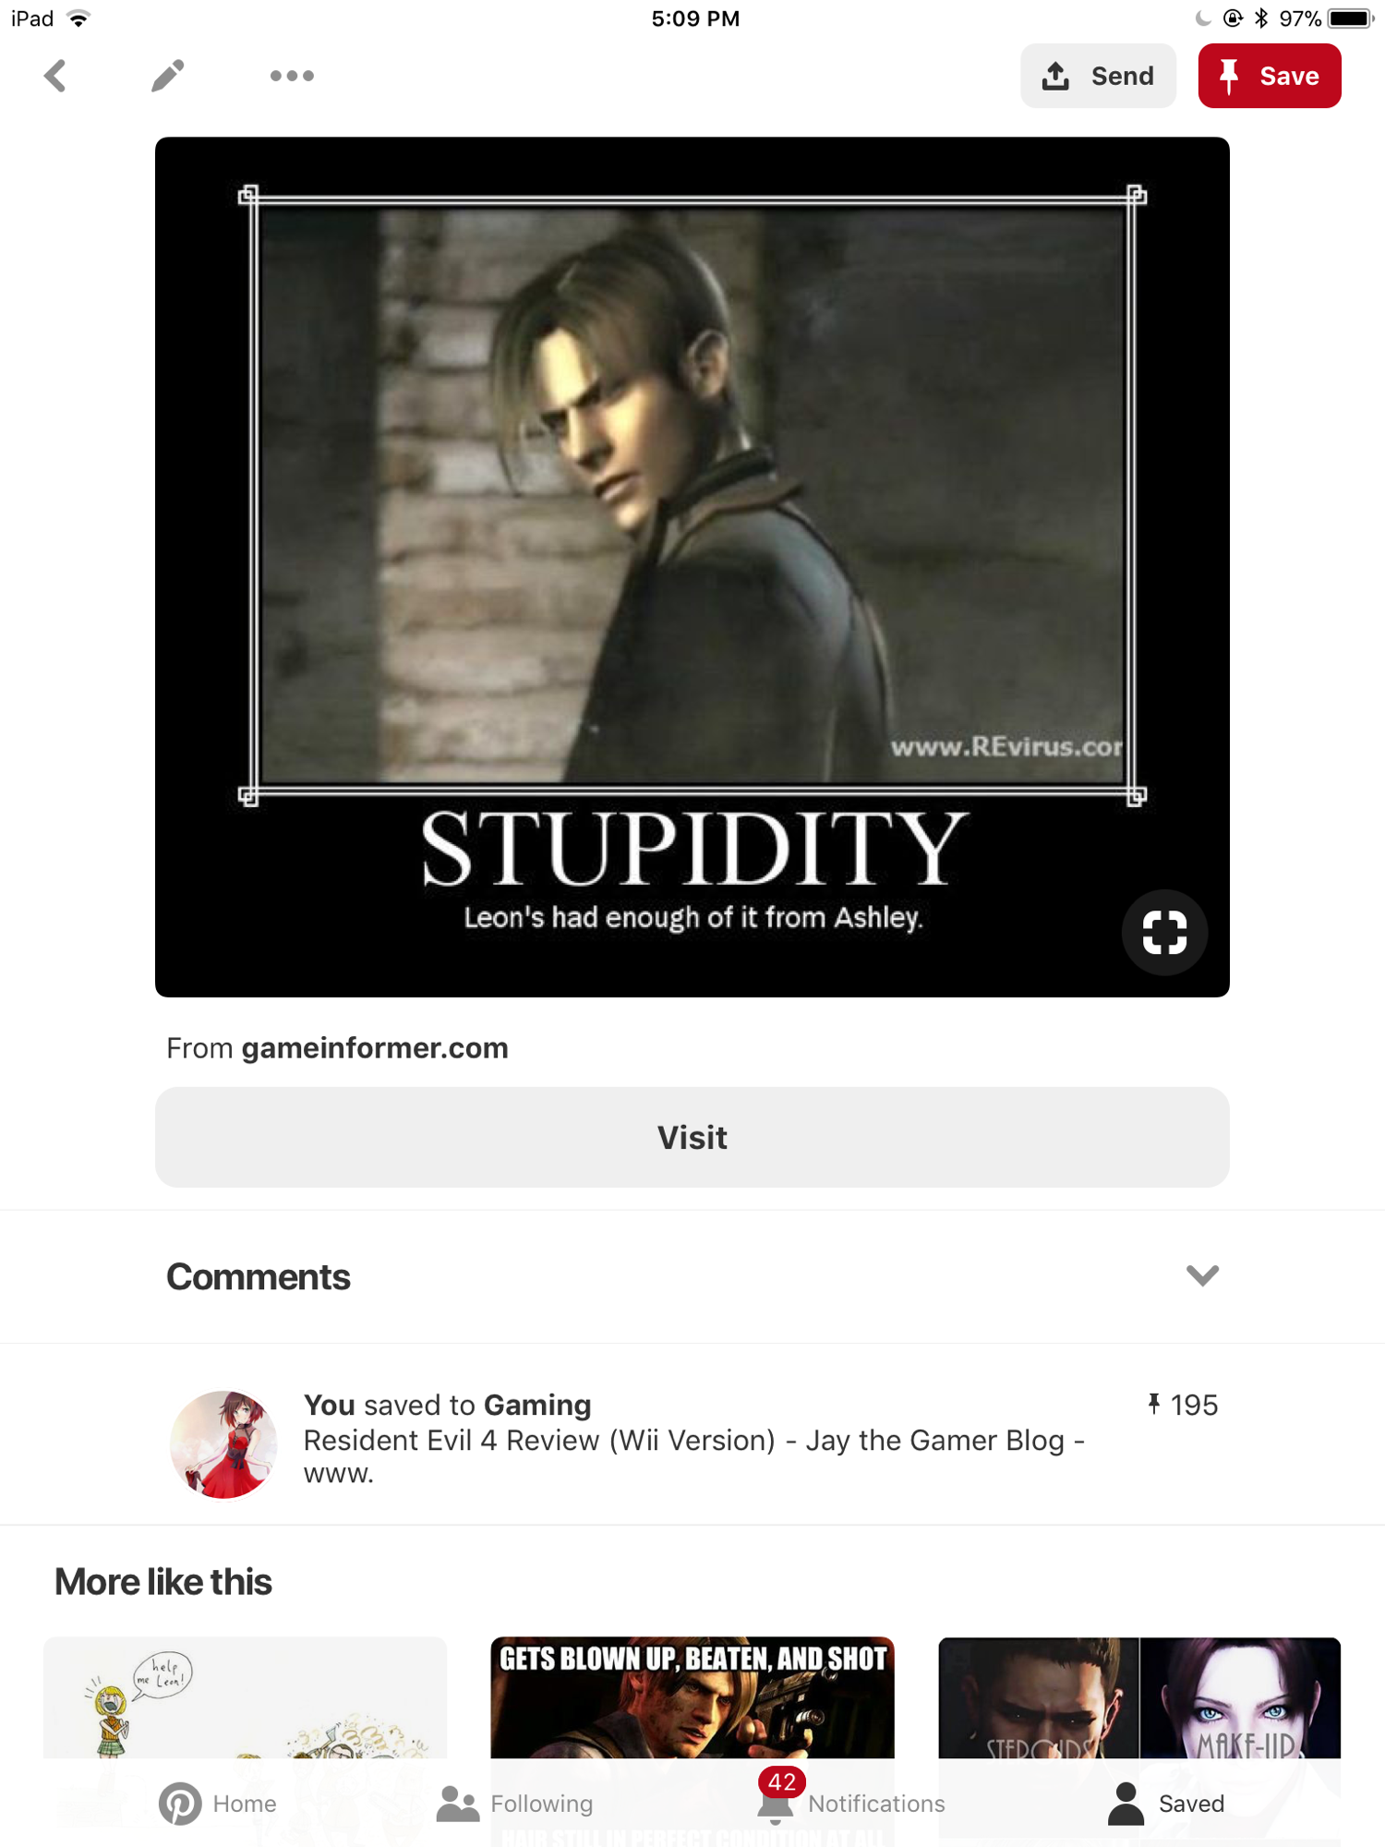Click the Send button
Viewport: 1385px width, 1847px height.
1098,76
